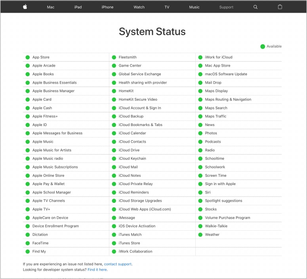
Task: Click green dot beside iCloud Backup
Action: tap(114, 117)
